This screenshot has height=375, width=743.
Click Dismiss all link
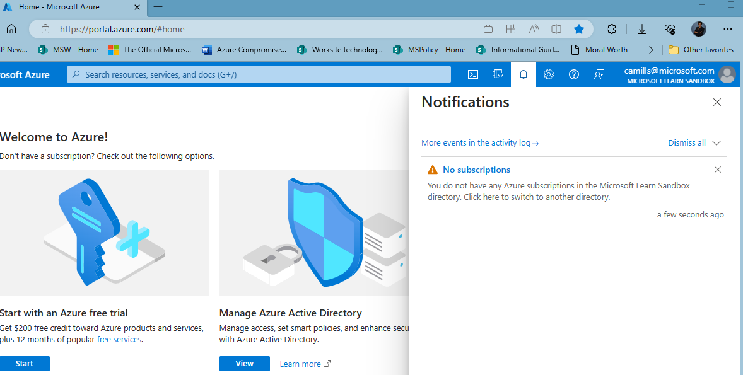[x=687, y=143]
